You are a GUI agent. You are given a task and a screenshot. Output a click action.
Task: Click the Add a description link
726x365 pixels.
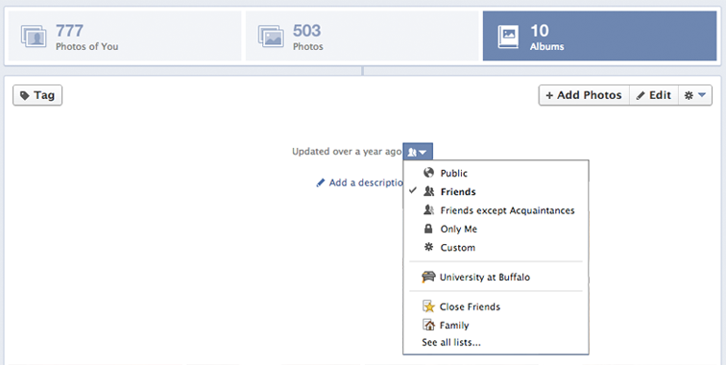click(x=360, y=182)
